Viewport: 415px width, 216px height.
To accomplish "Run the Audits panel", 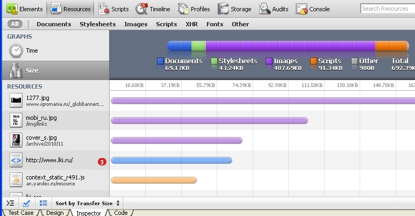I will (x=273, y=9).
